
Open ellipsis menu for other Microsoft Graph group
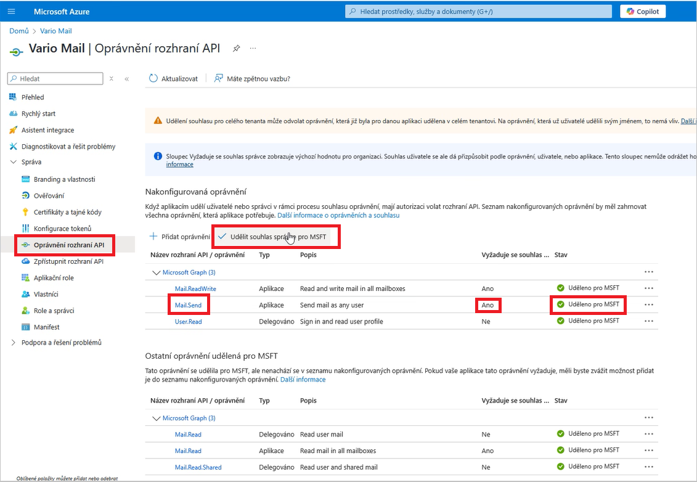point(648,417)
